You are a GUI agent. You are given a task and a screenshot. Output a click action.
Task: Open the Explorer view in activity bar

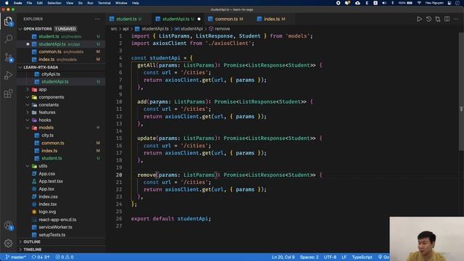tap(8, 21)
